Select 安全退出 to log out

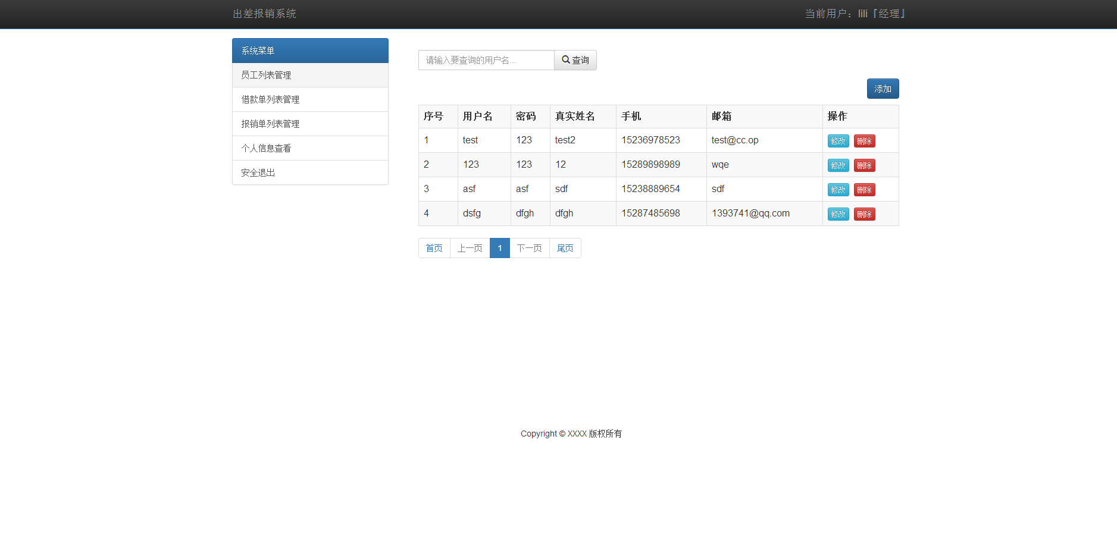(x=310, y=172)
